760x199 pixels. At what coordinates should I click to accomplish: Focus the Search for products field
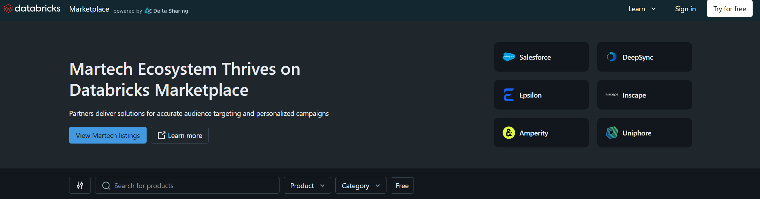tap(187, 185)
